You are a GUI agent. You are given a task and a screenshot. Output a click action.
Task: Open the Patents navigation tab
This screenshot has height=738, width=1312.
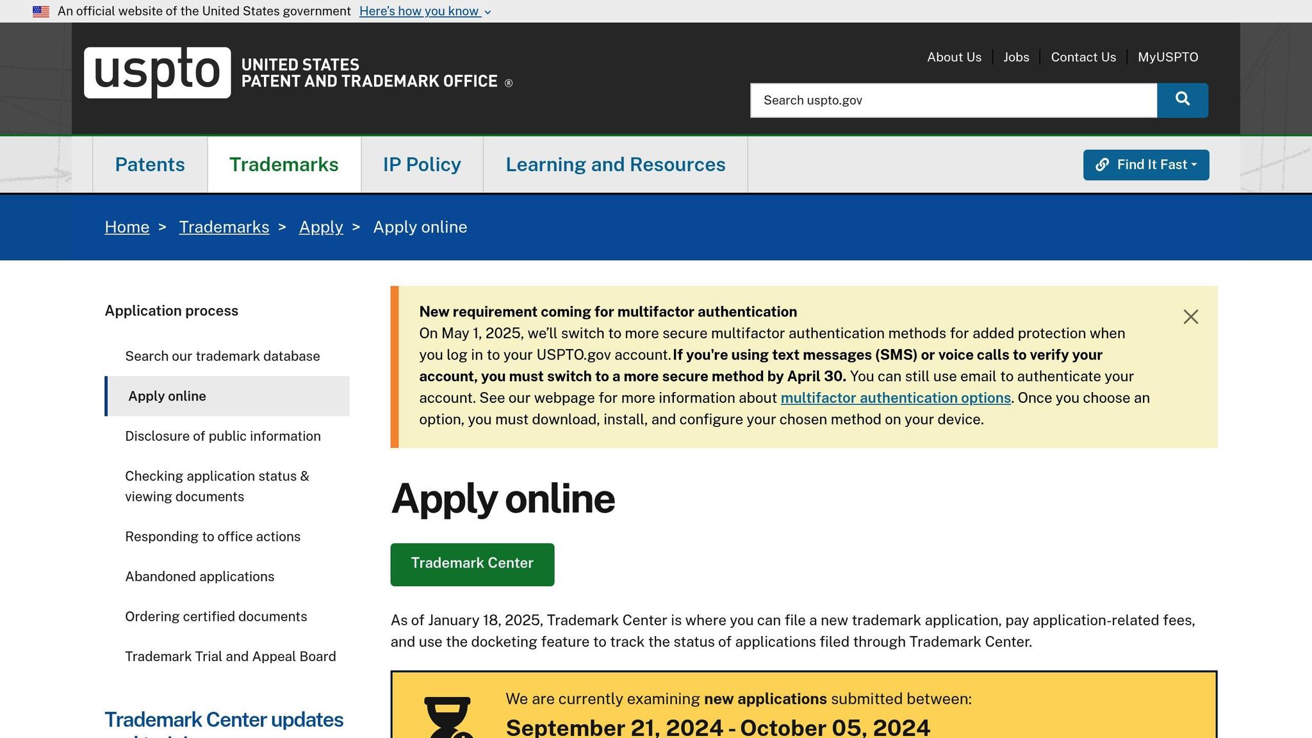150,165
